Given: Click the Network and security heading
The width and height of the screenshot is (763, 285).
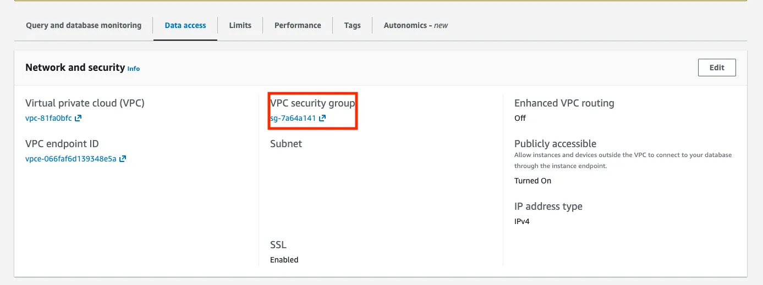Looking at the screenshot, I should point(75,68).
